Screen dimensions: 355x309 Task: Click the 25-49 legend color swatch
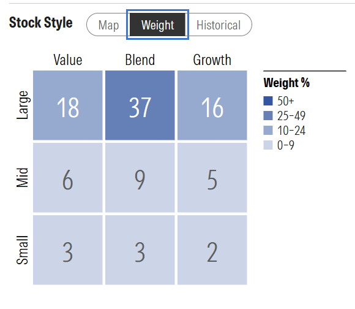tap(268, 116)
